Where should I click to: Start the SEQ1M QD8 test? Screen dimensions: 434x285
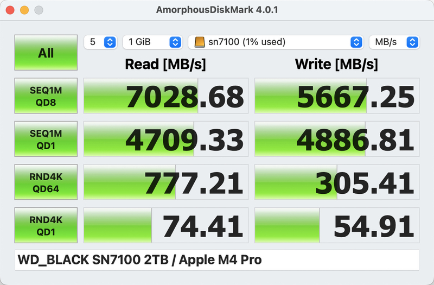[x=46, y=96]
